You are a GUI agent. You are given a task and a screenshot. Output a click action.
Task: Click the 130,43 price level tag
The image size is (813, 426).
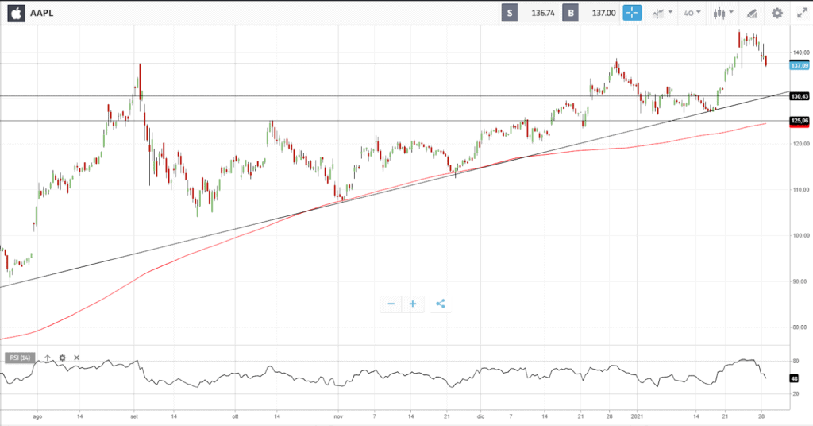coord(800,96)
